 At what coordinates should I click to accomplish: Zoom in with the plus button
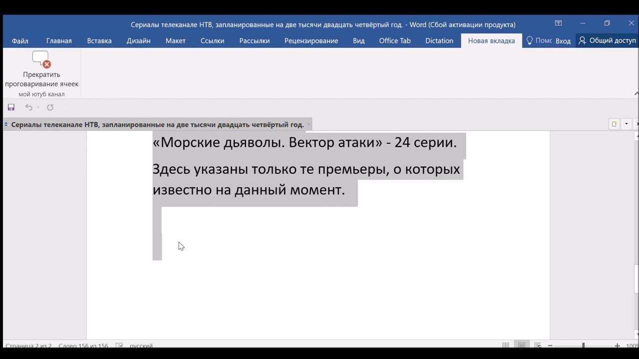pyautogui.click(x=617, y=346)
